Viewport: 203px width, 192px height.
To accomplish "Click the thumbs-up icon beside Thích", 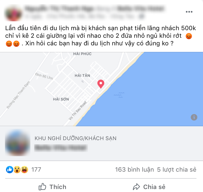I will tap(42, 187).
